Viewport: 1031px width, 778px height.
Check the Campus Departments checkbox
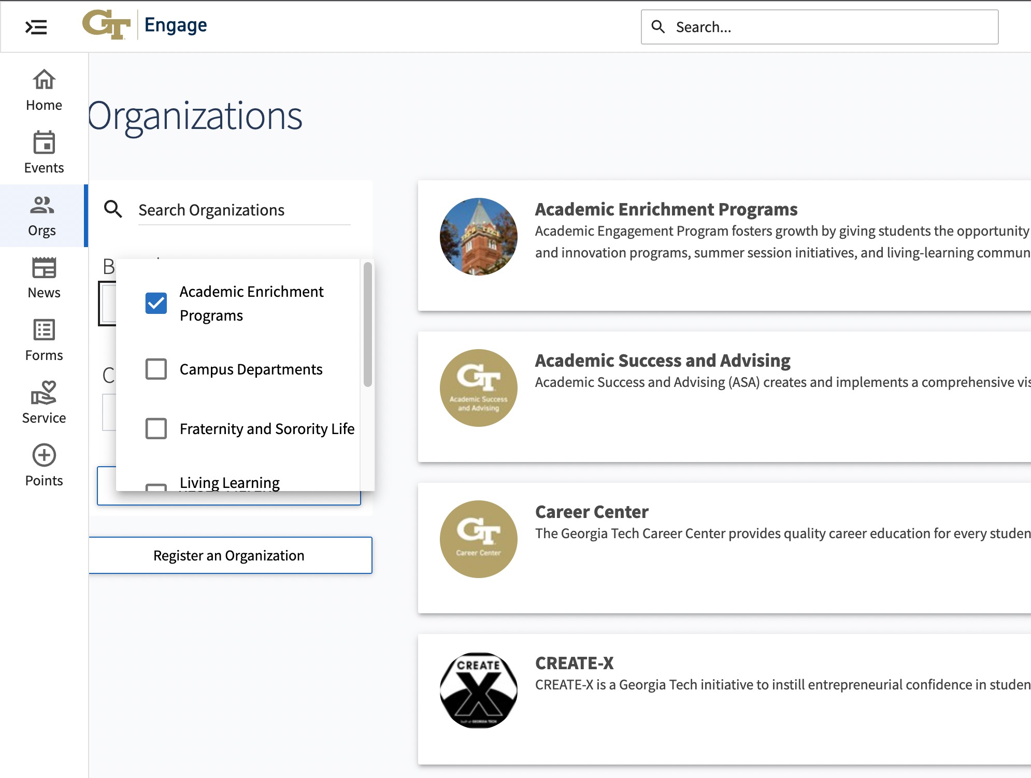156,369
